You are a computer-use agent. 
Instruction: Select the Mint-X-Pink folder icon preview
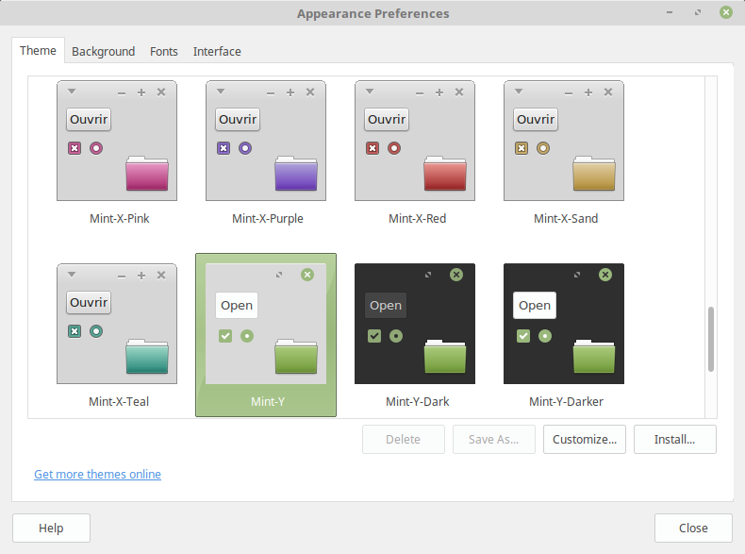coord(147,174)
